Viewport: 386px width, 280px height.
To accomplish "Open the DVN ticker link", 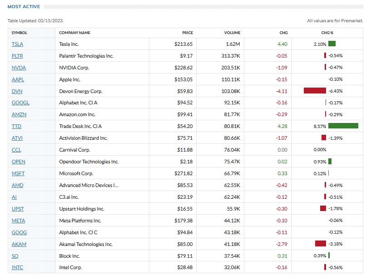I will 17,91.
